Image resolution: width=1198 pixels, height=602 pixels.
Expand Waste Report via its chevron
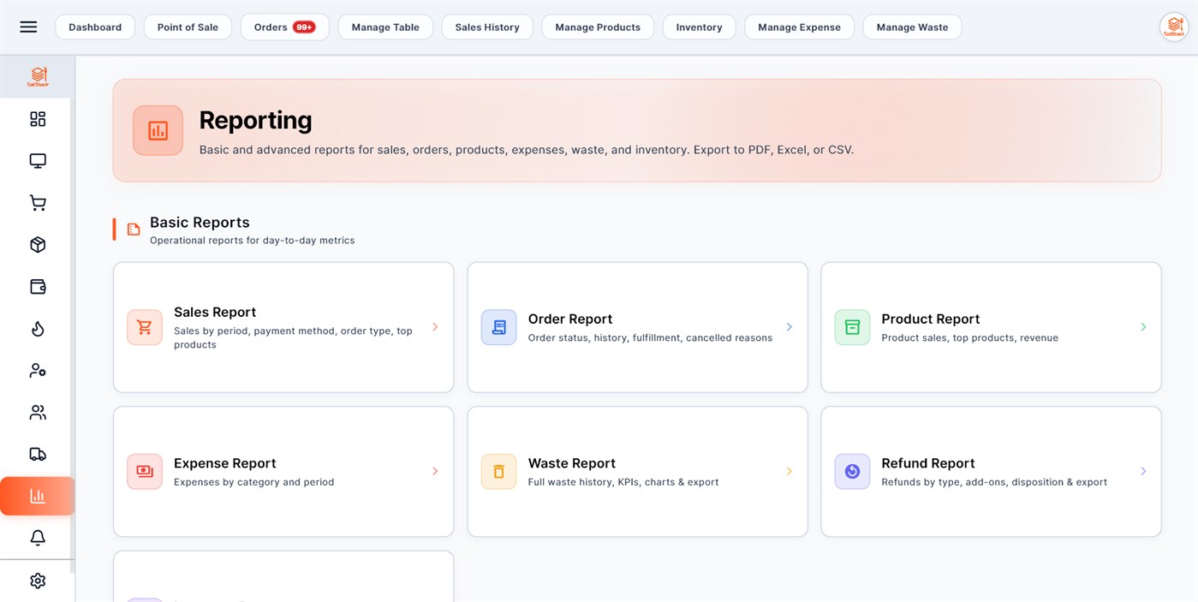[790, 471]
